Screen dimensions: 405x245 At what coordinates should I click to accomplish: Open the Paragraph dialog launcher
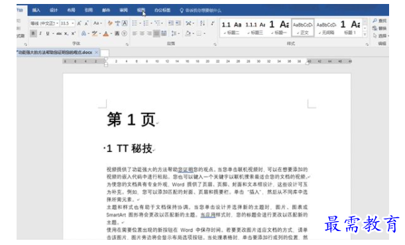pyautogui.click(x=215, y=44)
